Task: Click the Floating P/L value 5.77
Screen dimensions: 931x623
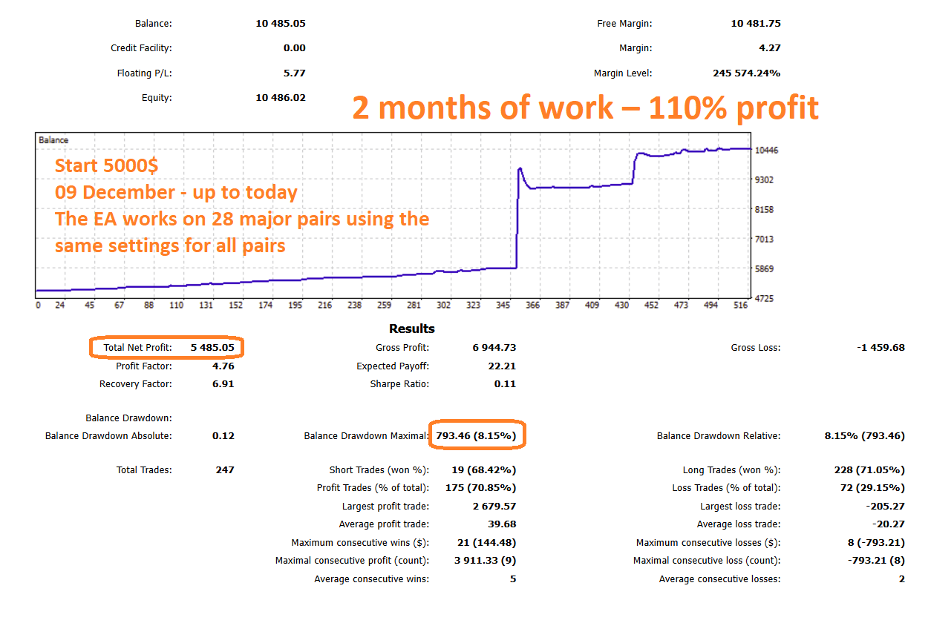Action: (x=295, y=73)
